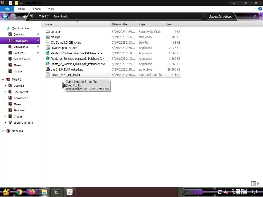
Task: Open the Java app in taskbar
Action: (69, 192)
